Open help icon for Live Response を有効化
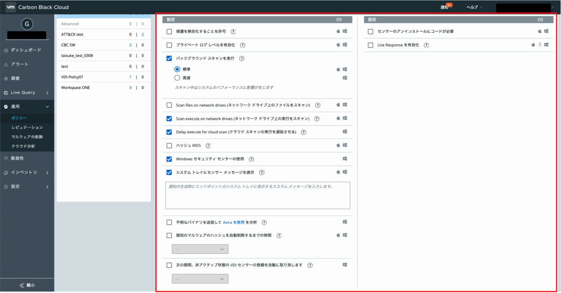The width and height of the screenshot is (561, 293). 426,45
